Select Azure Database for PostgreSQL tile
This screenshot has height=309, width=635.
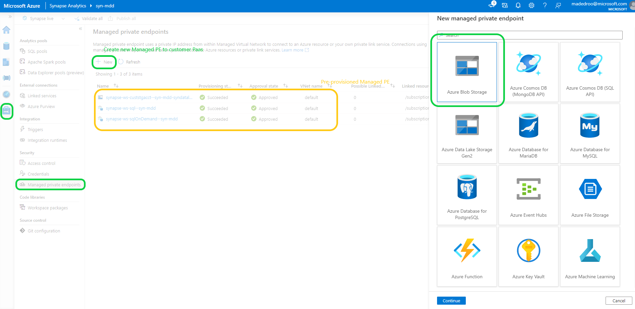click(467, 195)
